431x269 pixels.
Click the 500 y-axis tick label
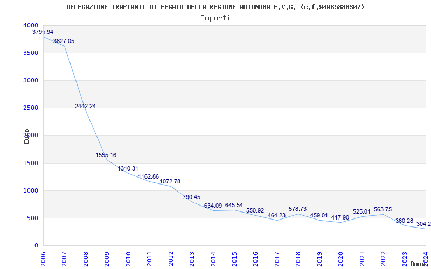pyautogui.click(x=32, y=218)
